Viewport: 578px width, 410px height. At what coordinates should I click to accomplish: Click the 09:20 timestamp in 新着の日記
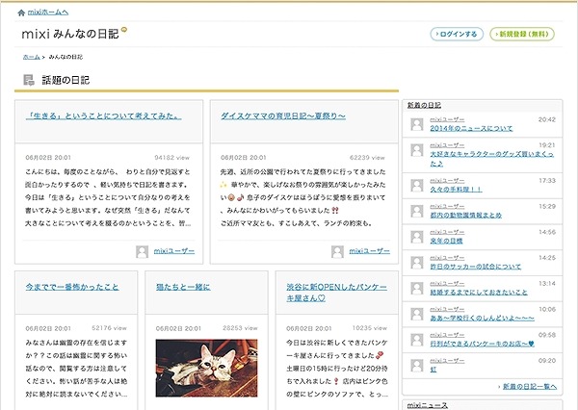pyautogui.click(x=547, y=361)
